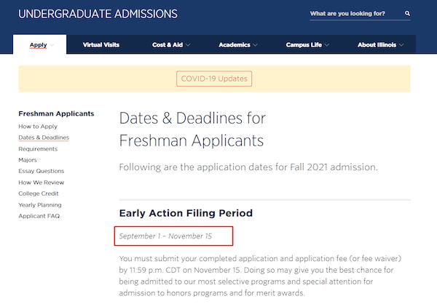
Task: Open the Virtual Visits tab
Action: point(101,45)
